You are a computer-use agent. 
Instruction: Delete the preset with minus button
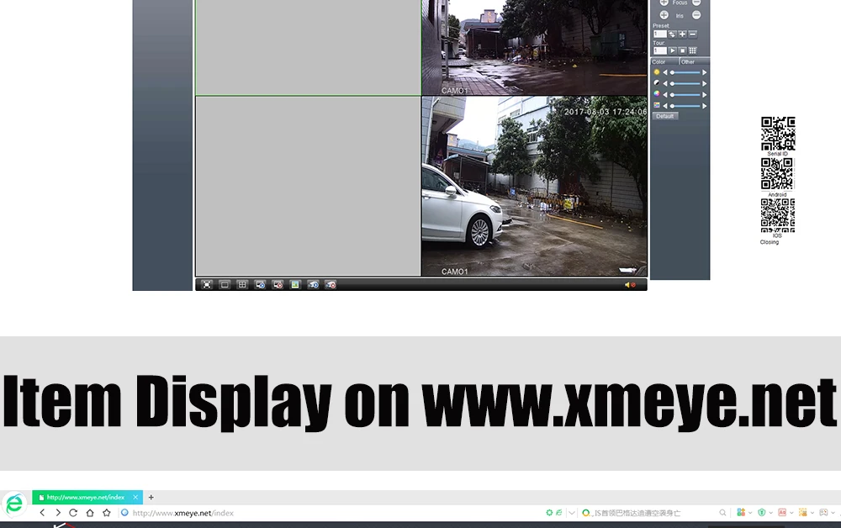[x=692, y=34]
